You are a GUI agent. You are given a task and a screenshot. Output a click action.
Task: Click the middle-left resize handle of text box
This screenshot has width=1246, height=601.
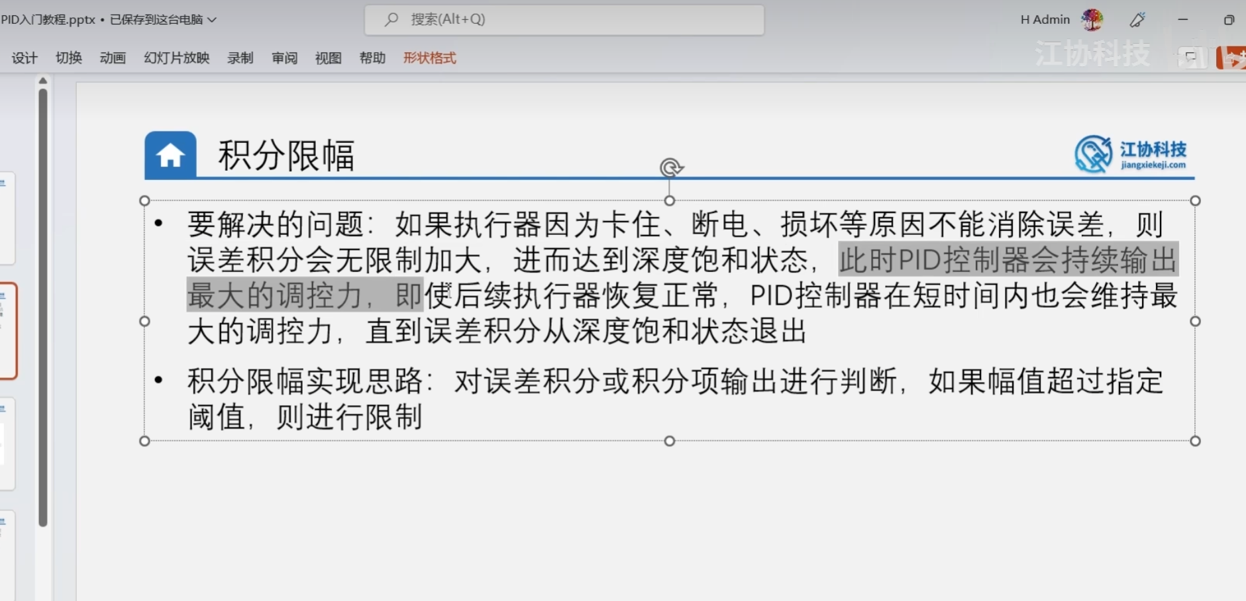click(145, 321)
